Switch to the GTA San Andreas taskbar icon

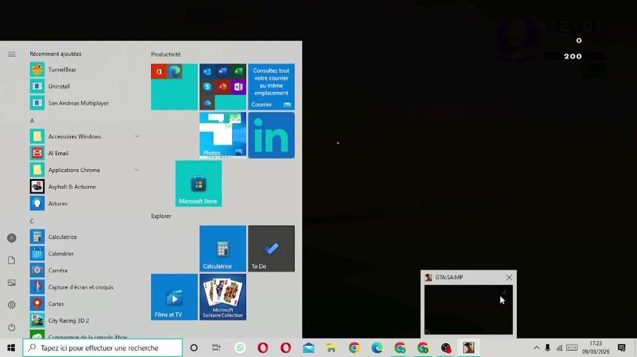point(468,348)
